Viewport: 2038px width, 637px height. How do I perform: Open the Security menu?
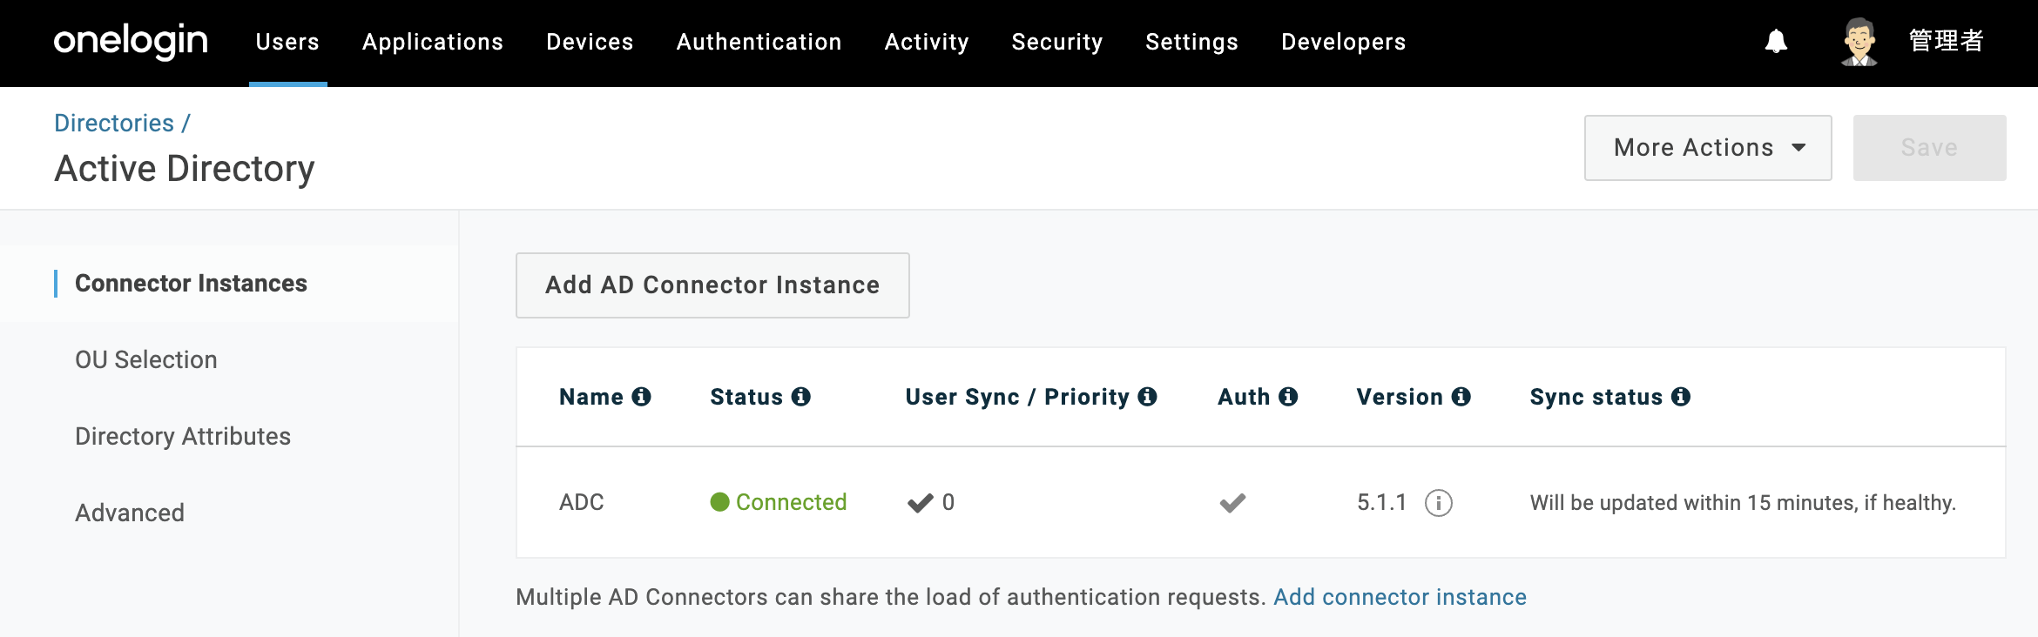pyautogui.click(x=1057, y=42)
